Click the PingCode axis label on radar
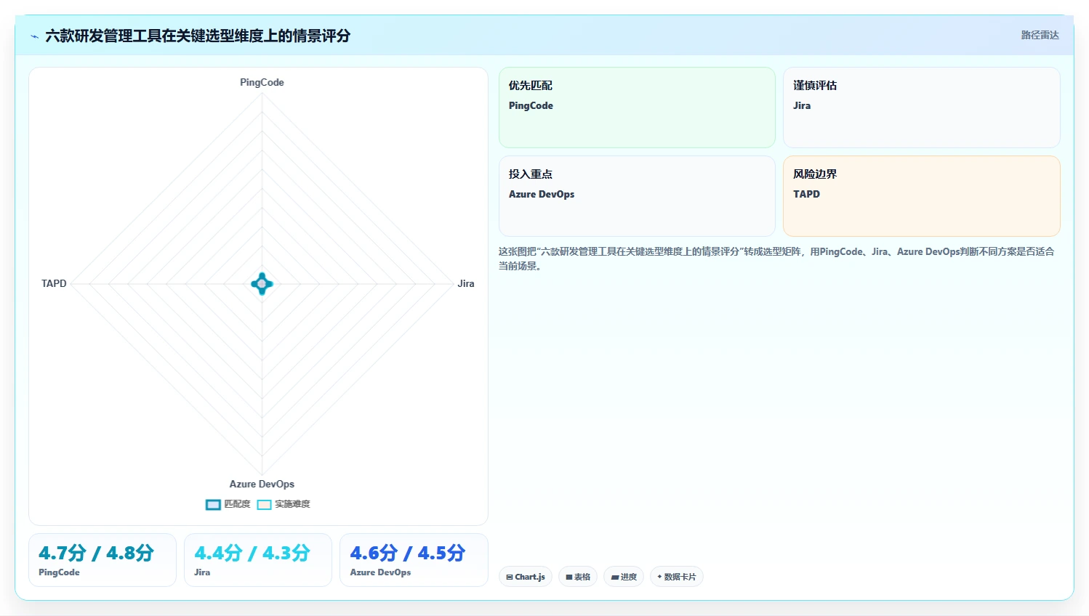Viewport: 1089px width, 616px height. point(262,82)
